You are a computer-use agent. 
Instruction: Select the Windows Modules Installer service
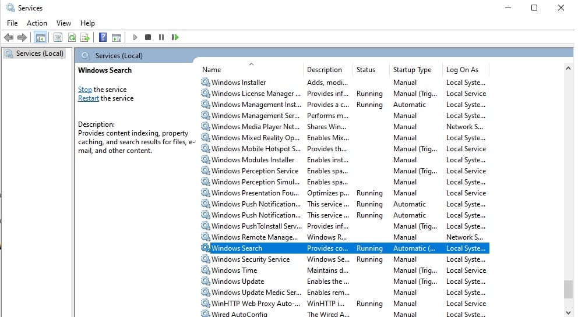[x=345, y=160]
